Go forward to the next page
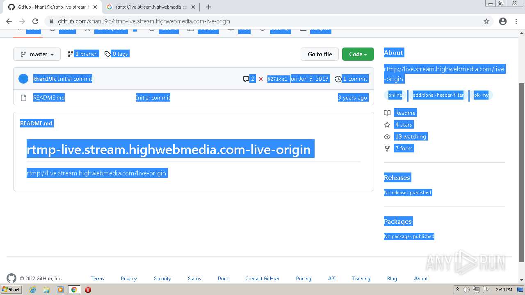The height and width of the screenshot is (295, 525). coord(22,21)
